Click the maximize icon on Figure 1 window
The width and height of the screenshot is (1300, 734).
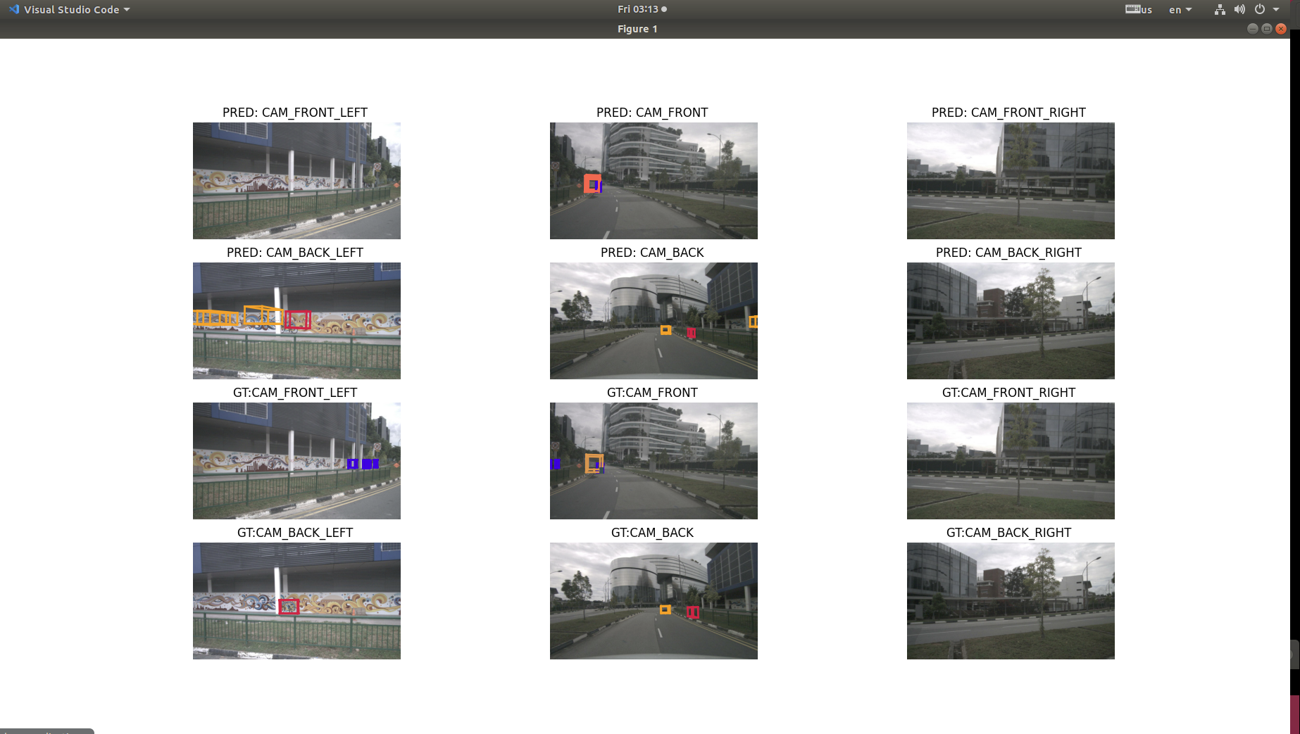pyautogui.click(x=1266, y=29)
